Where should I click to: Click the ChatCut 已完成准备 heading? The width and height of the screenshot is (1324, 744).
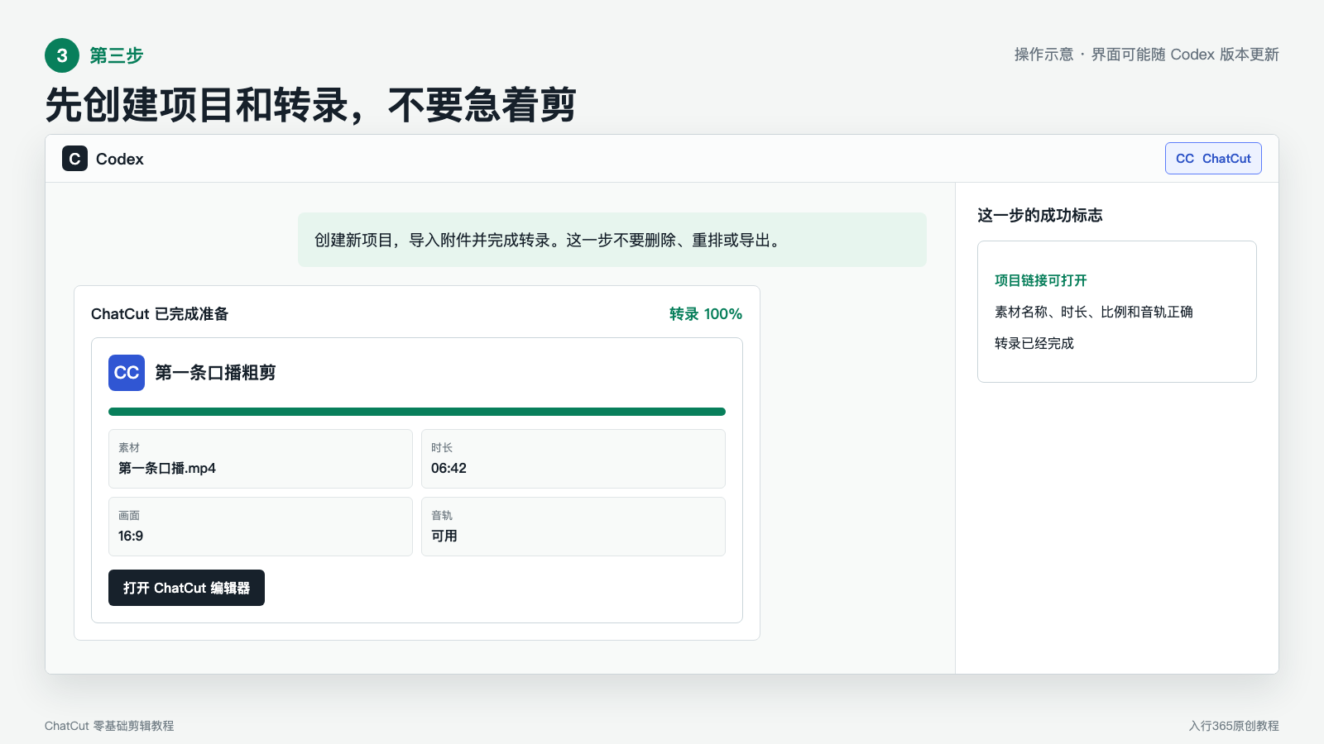coord(160,314)
